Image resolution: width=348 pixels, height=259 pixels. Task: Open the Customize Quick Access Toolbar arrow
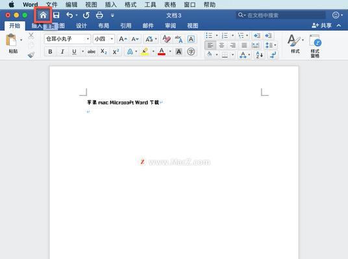(x=112, y=16)
